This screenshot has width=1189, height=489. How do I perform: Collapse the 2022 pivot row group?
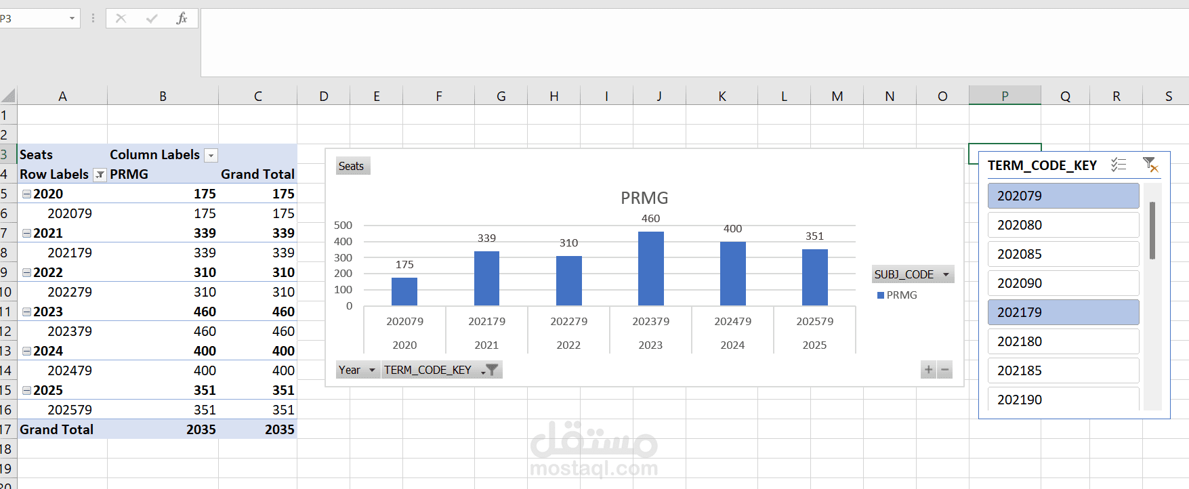pyautogui.click(x=26, y=272)
